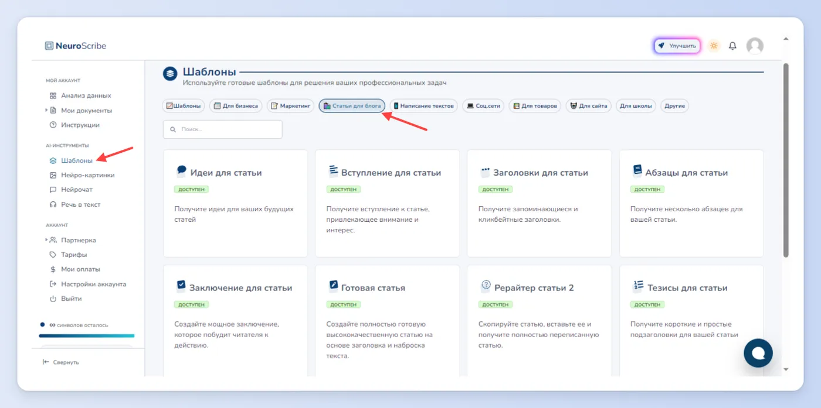The width and height of the screenshot is (821, 408).
Task: Expand the Партнерка arrow
Action: tap(46, 240)
